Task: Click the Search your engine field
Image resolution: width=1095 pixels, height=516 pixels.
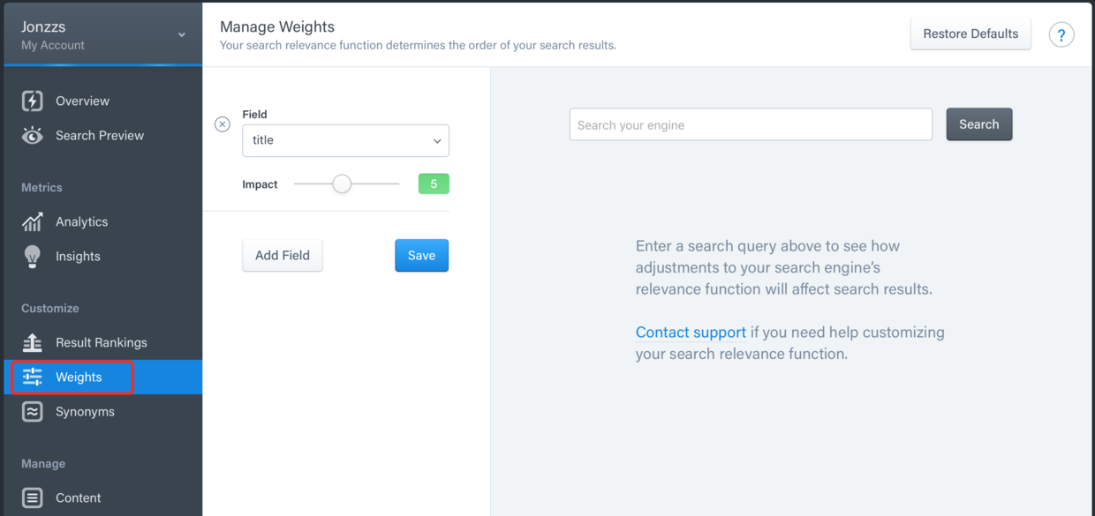Action: coord(751,125)
